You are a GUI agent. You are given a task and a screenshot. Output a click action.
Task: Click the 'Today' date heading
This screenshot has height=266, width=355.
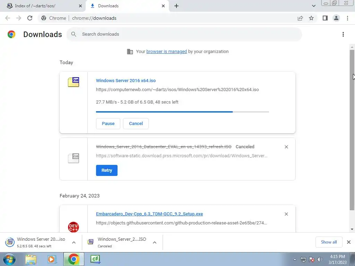[x=66, y=62]
